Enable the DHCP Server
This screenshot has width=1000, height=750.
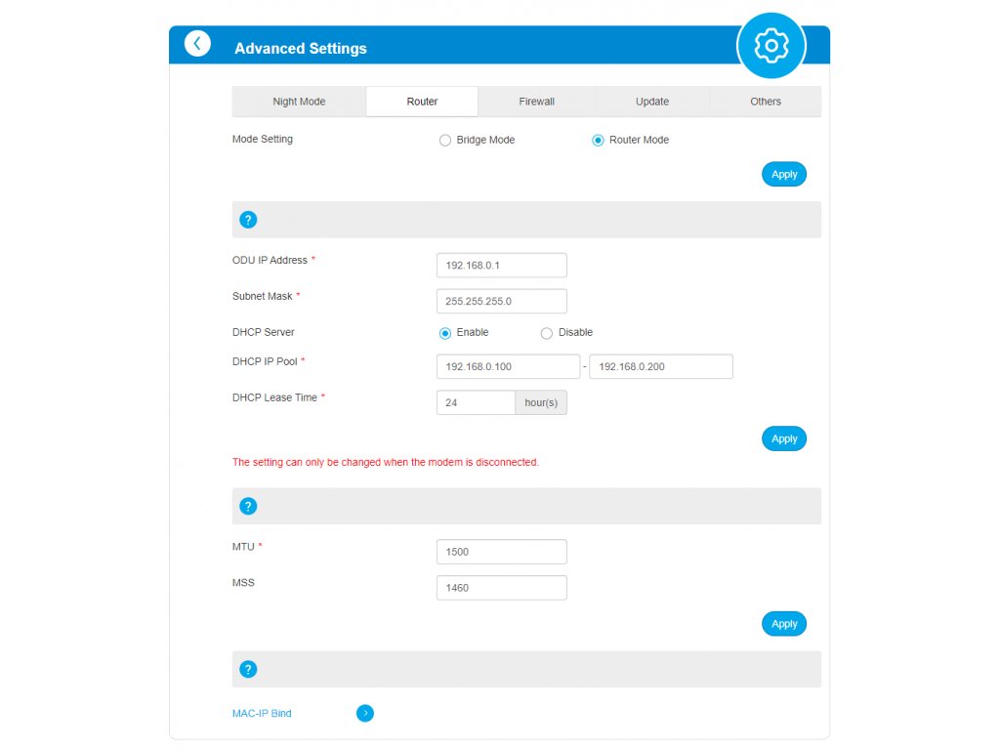[445, 333]
